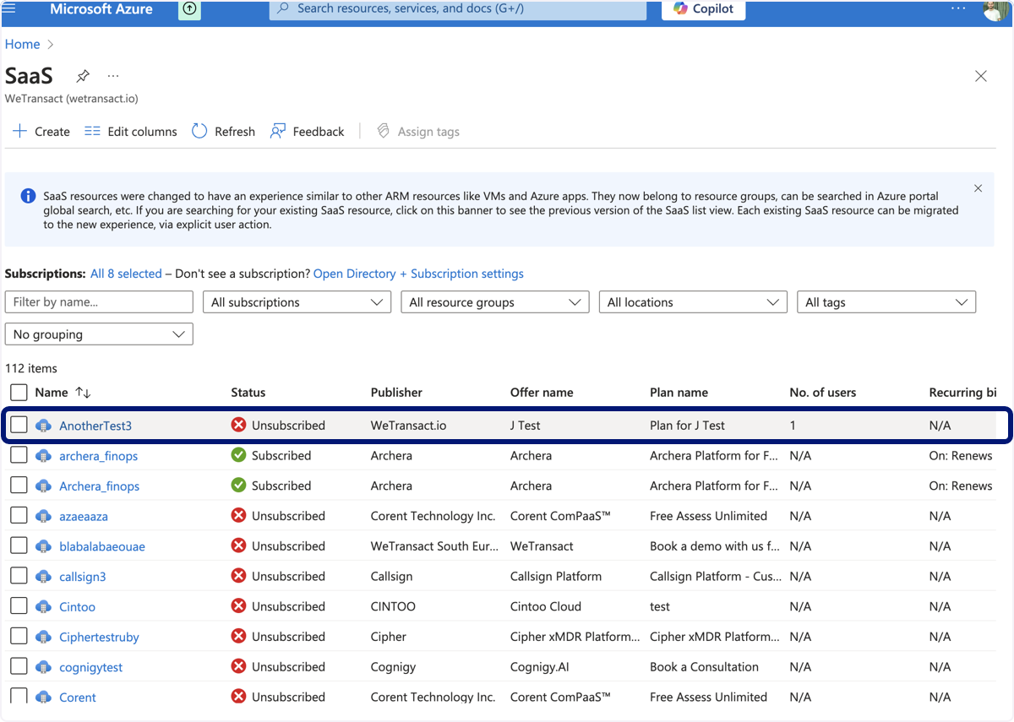Focus the global search box
This screenshot has height=722, width=1014.
tap(458, 9)
